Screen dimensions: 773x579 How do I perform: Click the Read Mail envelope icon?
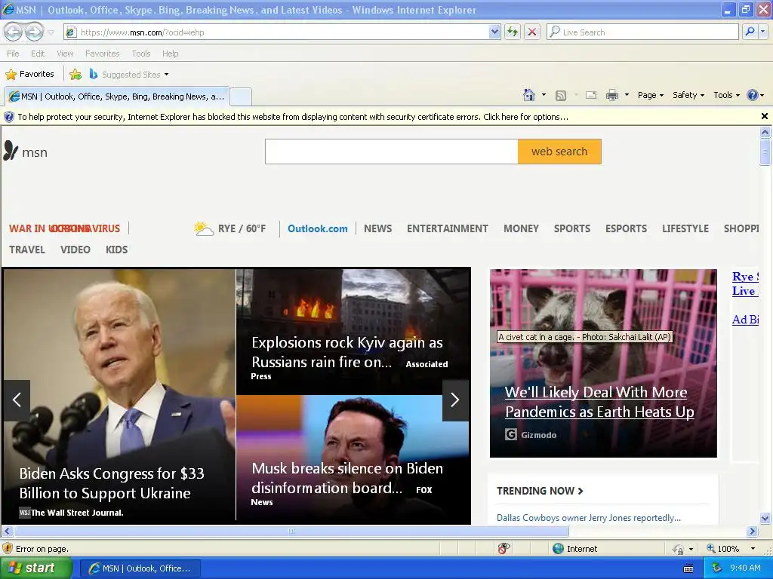click(591, 95)
